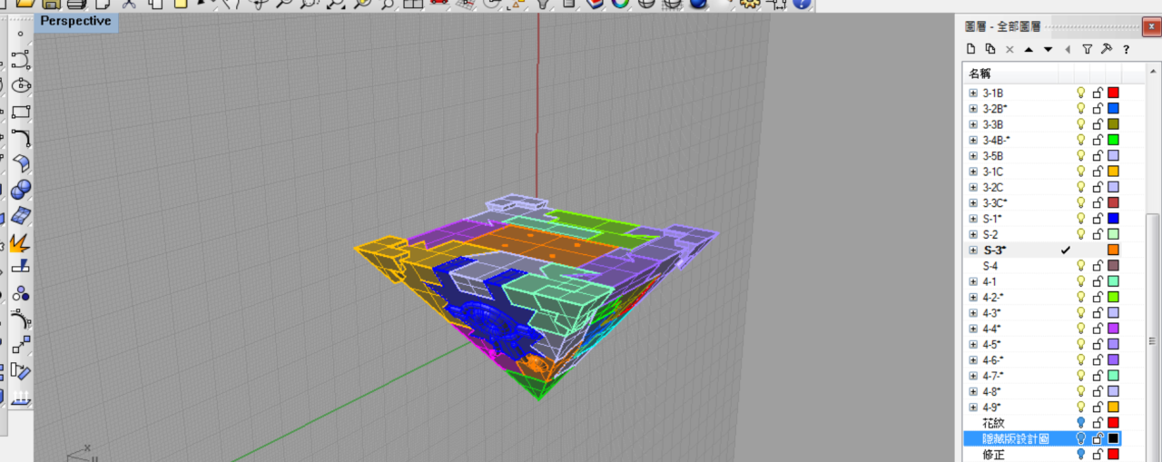Expand the S-1* layer group
The width and height of the screenshot is (1162, 462).
click(973, 219)
